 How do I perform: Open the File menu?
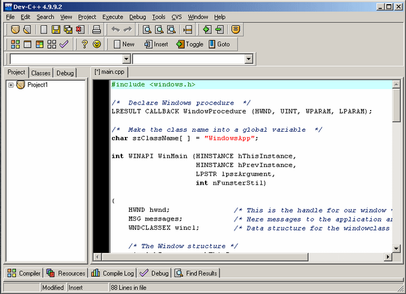10,17
